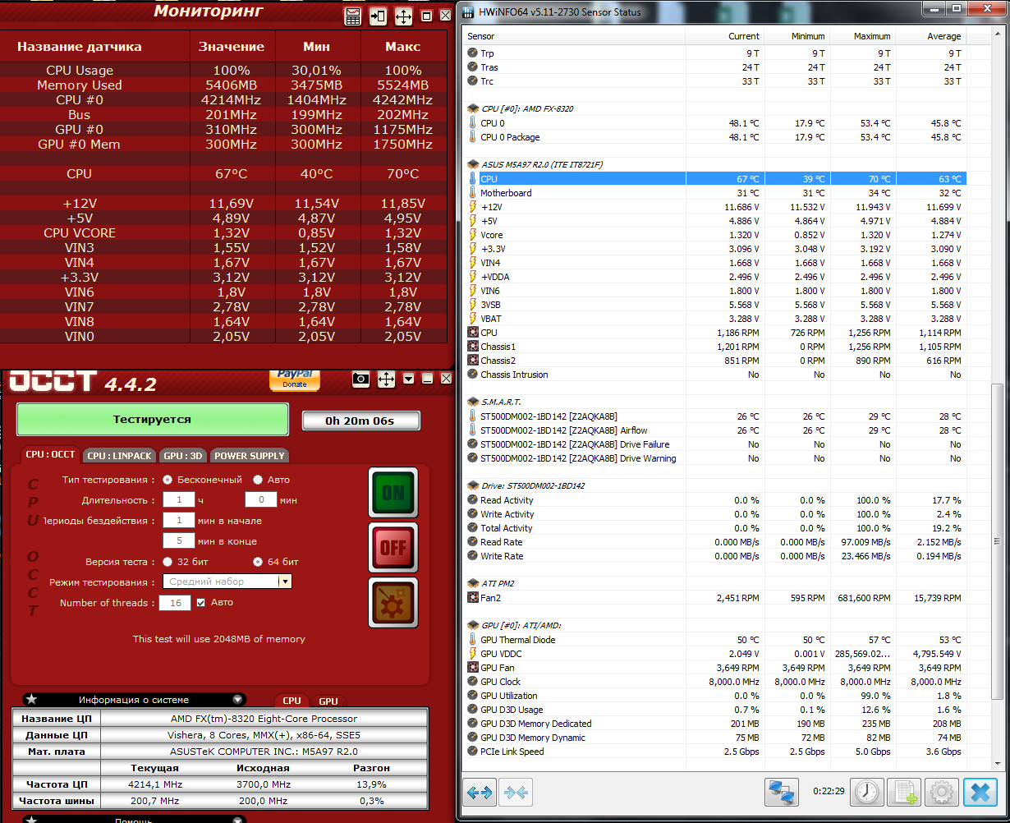Choose 64 бит test version

point(258,562)
